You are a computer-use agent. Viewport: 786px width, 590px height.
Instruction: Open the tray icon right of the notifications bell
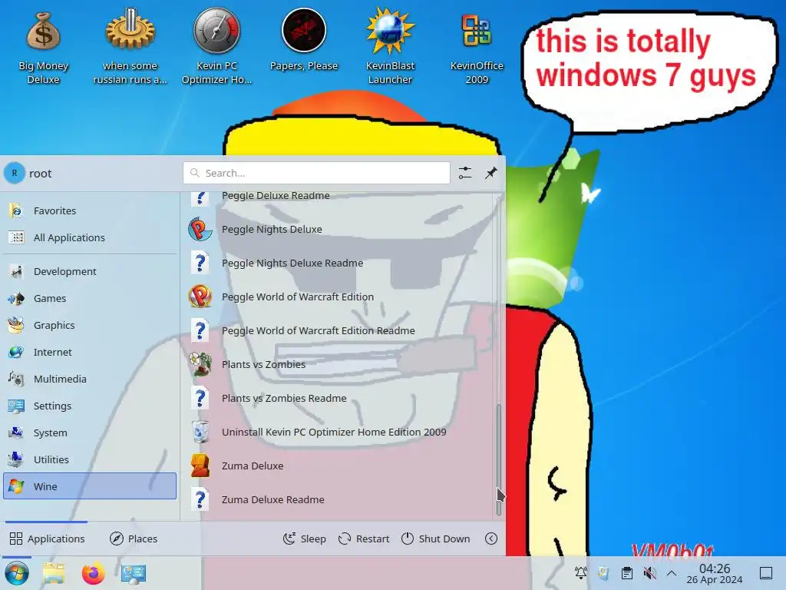tap(603, 573)
